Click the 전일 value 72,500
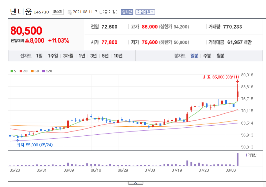The height and width of the screenshot is (187, 266). [x=109, y=27]
